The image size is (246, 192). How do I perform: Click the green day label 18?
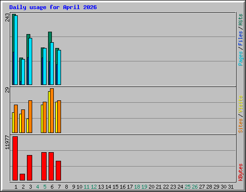click(137, 187)
